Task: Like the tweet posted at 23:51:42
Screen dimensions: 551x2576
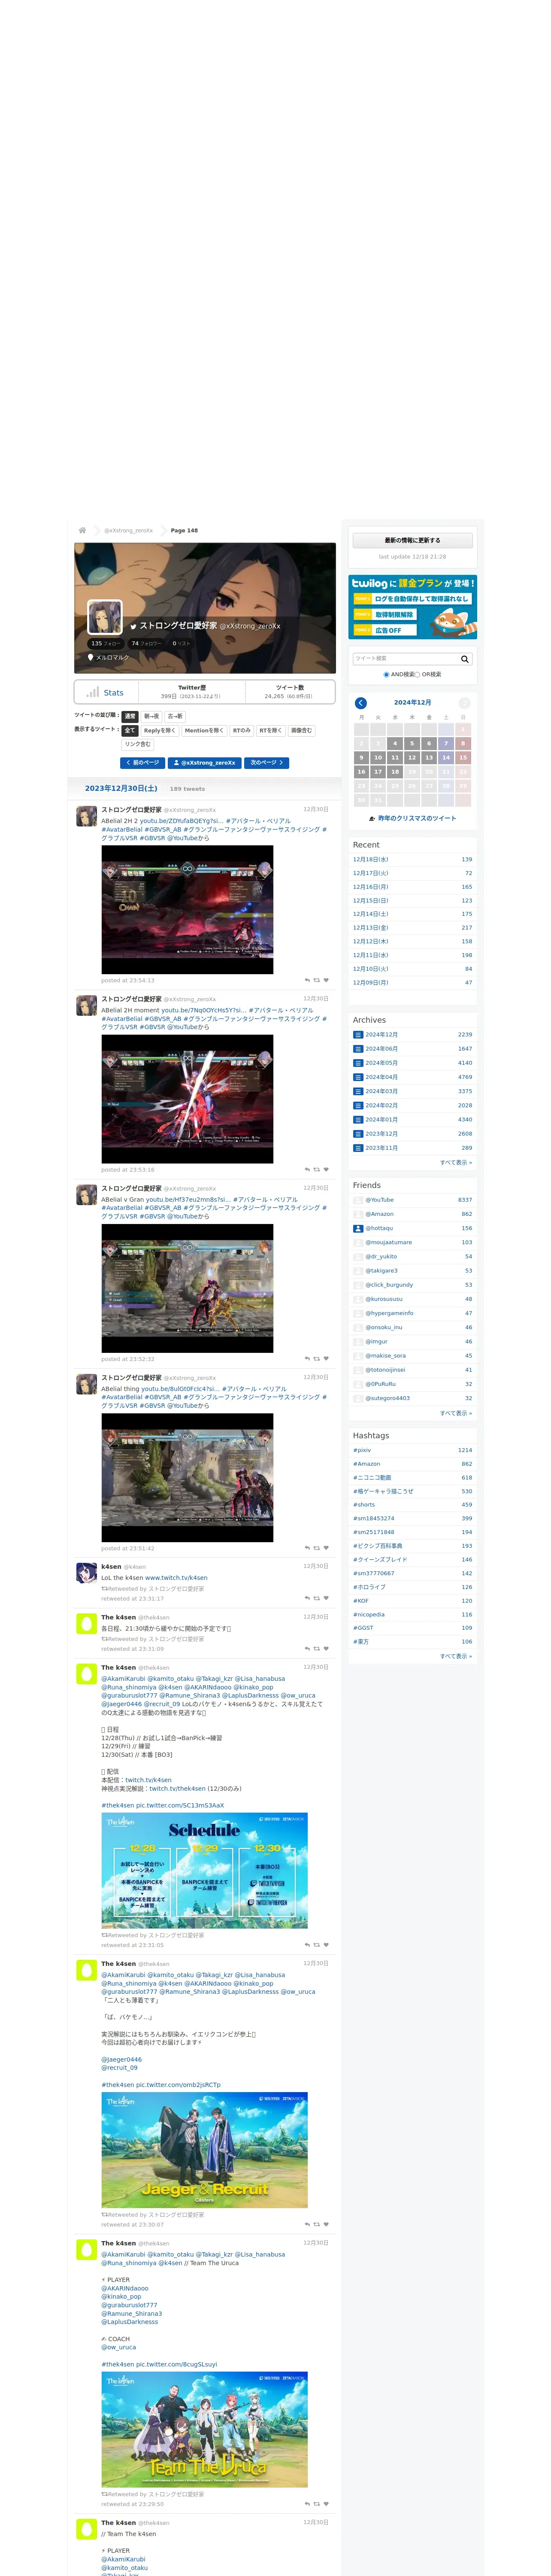Action: [x=326, y=1548]
